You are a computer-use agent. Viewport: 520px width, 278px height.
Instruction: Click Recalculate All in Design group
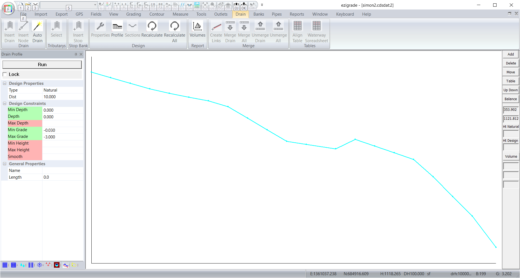click(x=174, y=27)
